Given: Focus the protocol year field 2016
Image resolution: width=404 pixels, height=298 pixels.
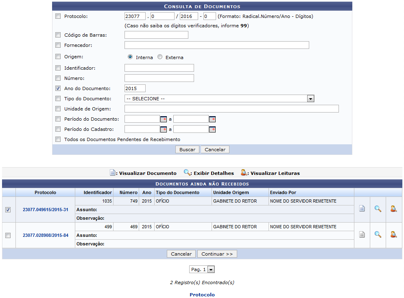Looking at the screenshot, I should coord(189,16).
